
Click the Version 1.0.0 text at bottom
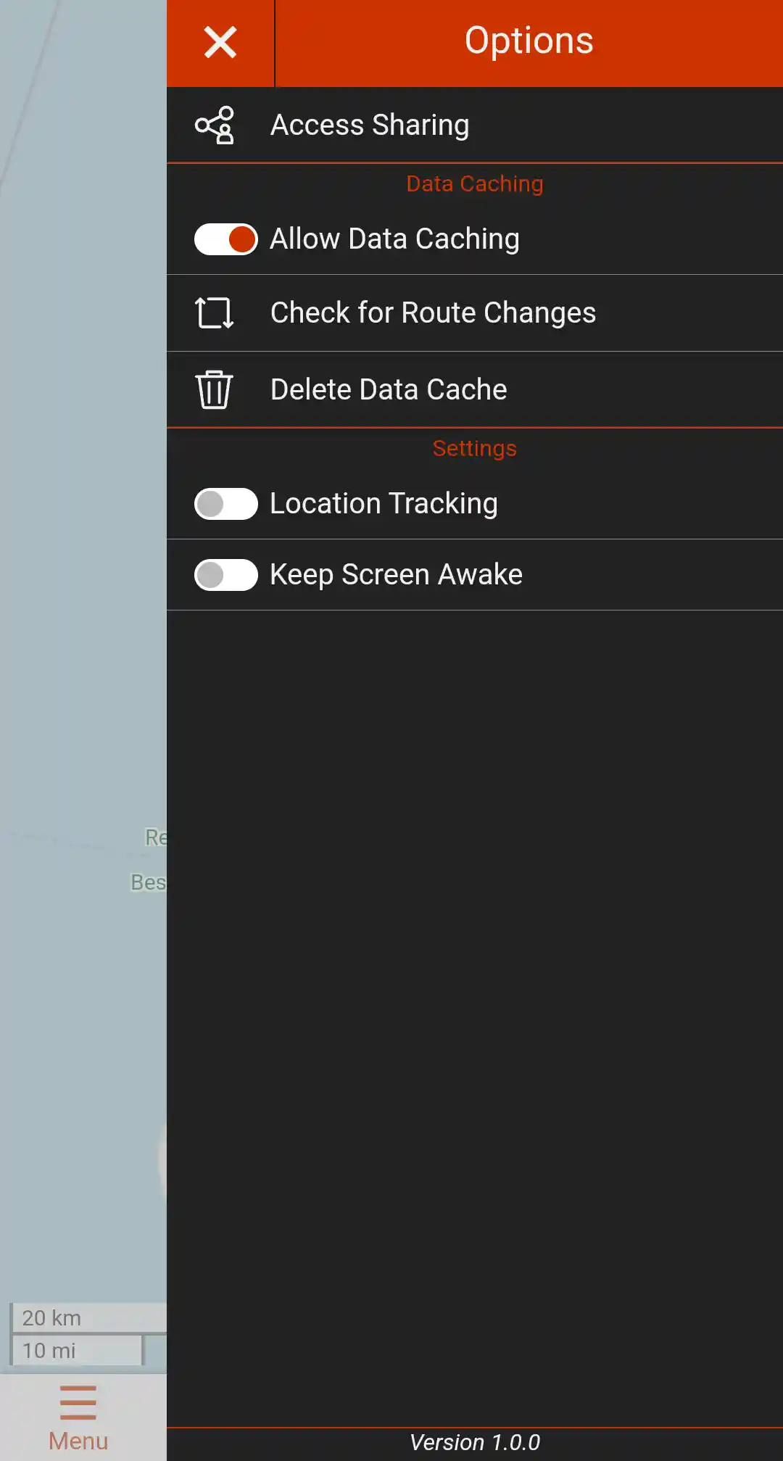(474, 1441)
